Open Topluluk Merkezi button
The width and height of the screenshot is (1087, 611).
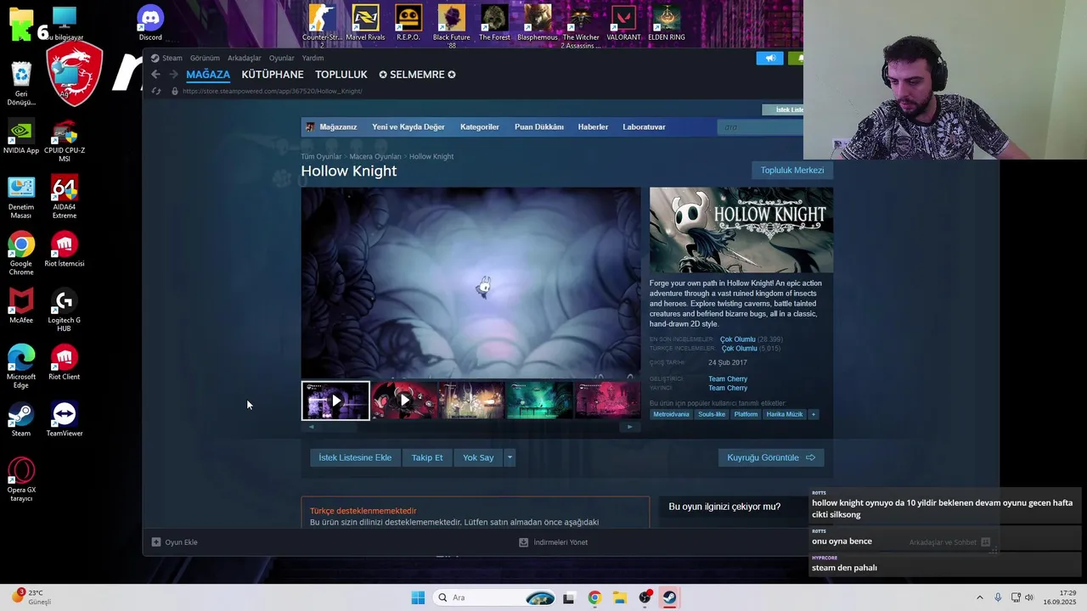pos(792,171)
